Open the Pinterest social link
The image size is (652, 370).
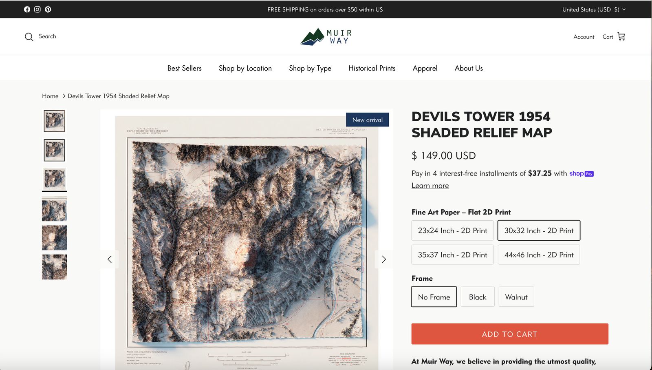(48, 9)
